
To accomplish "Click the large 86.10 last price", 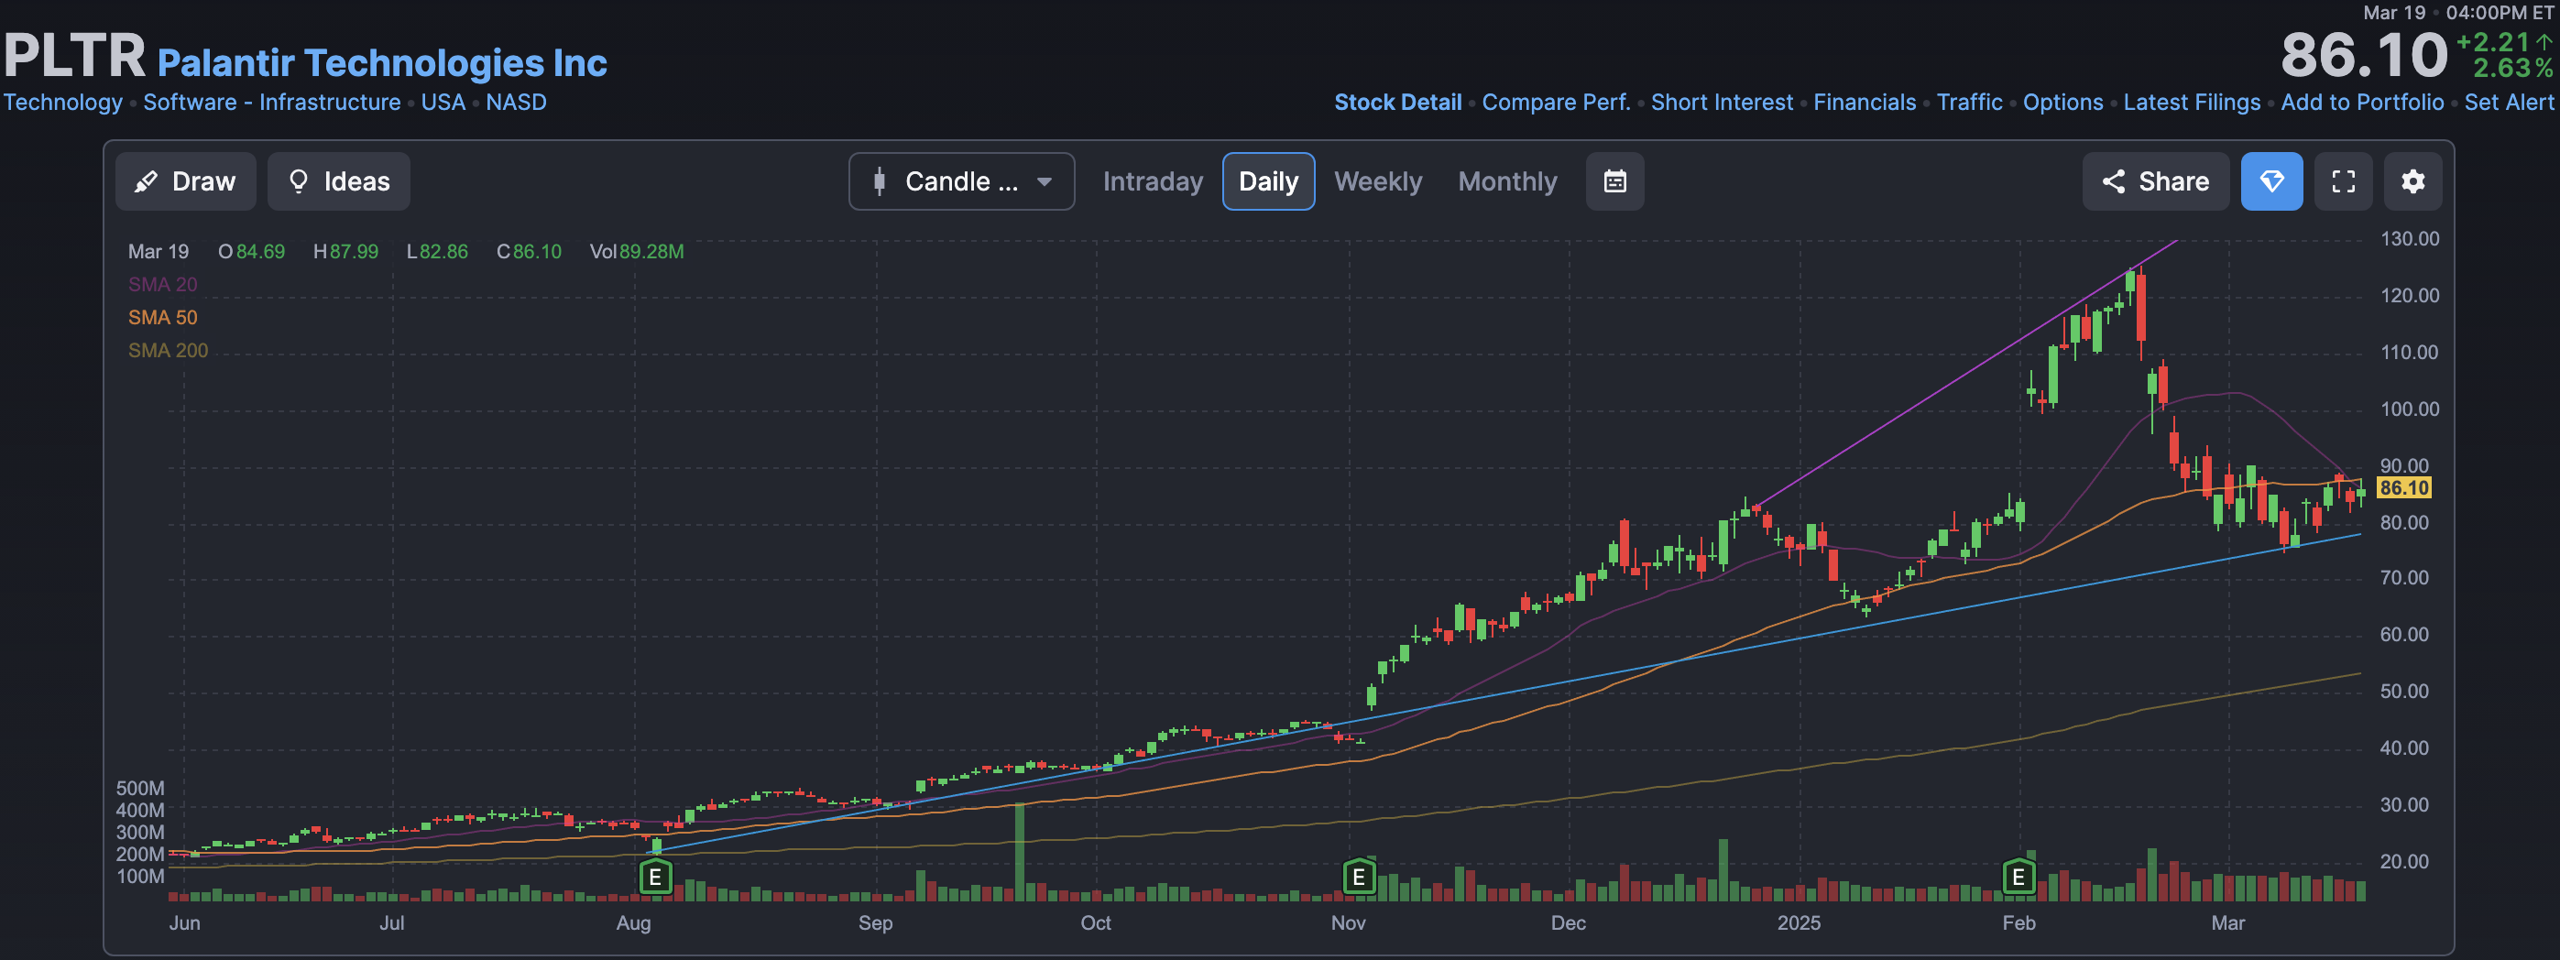I will 2364,55.
